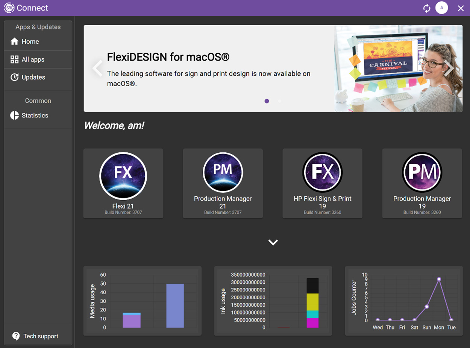Launch Flexi 21 from its tile
This screenshot has width=470, height=348.
[x=123, y=183]
